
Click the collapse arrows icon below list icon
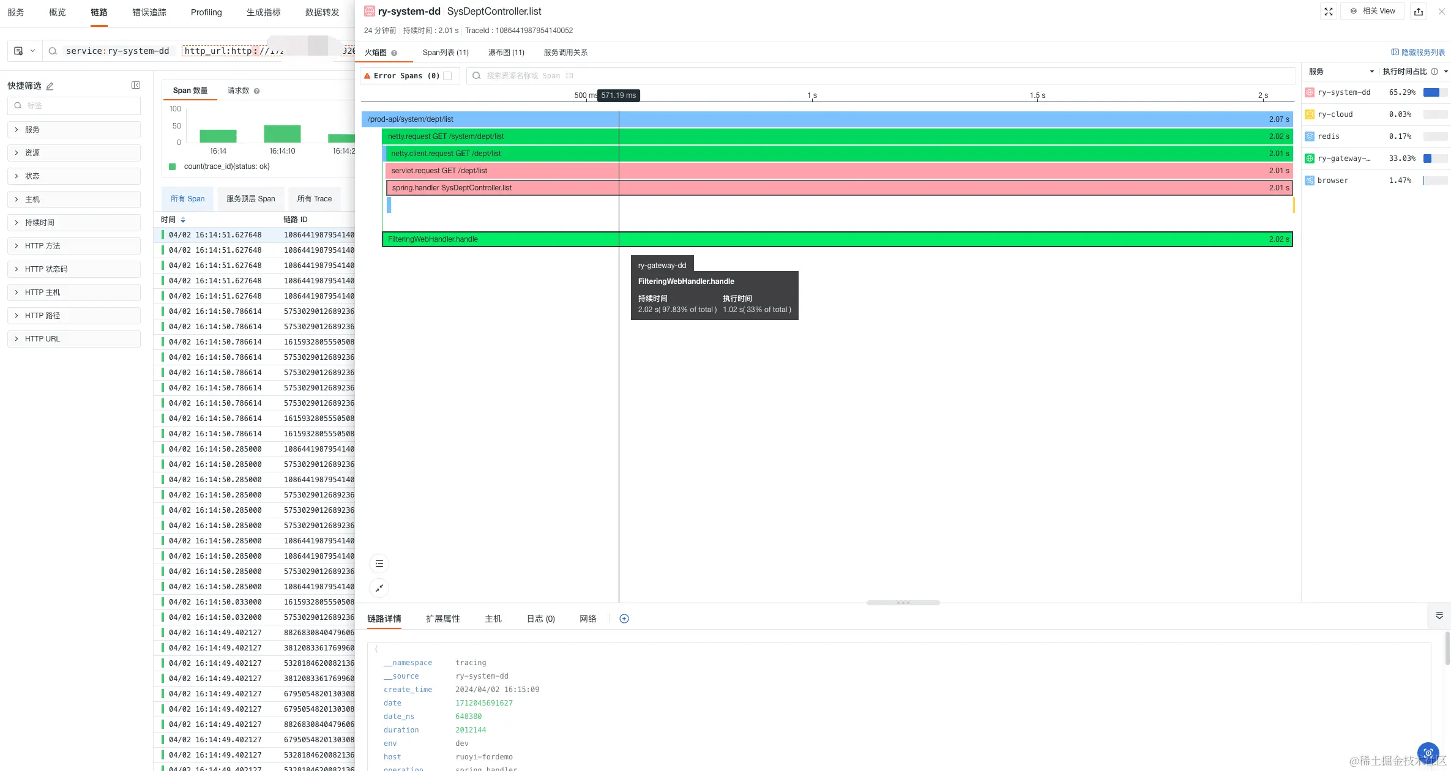pos(379,588)
